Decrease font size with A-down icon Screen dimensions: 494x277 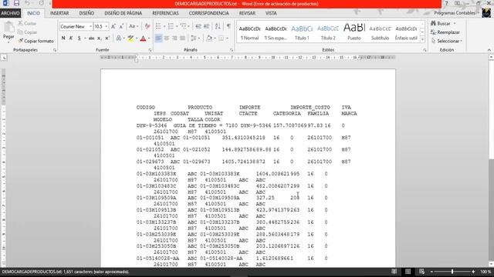121,27
